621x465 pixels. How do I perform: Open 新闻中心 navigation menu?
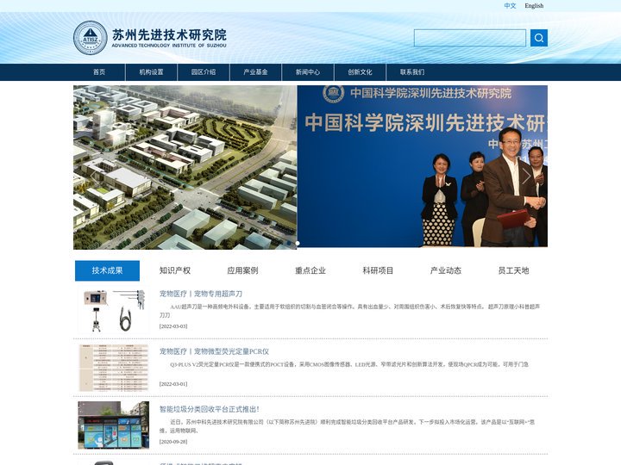point(308,72)
